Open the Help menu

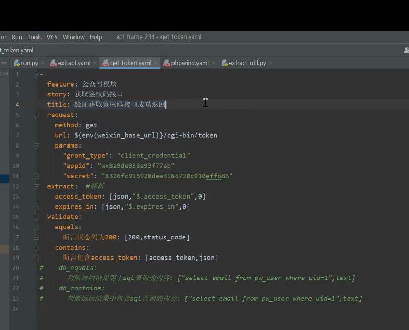tap(96, 37)
